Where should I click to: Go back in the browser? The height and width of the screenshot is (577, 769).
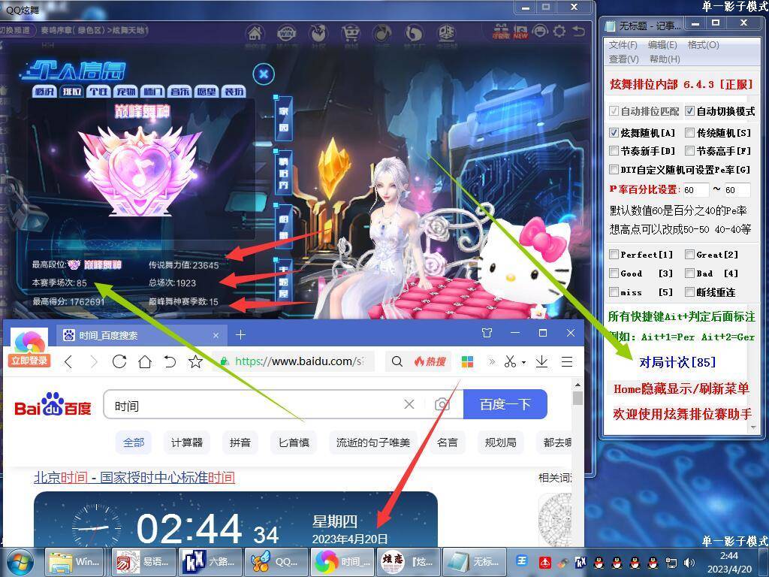(68, 362)
